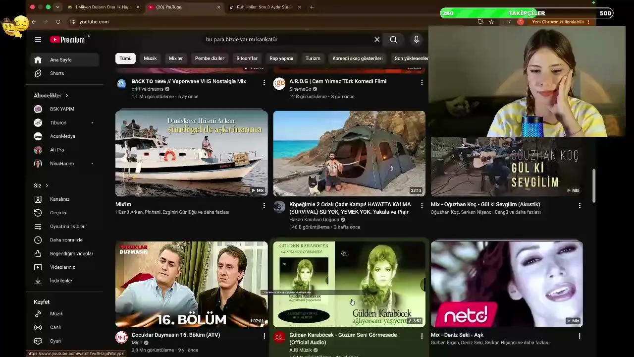Clear the search box text
Viewport: 634px width, 357px height.
point(377,39)
